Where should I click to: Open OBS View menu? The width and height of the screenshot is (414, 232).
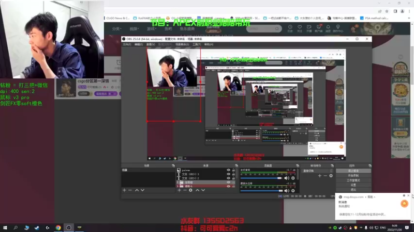(x=151, y=44)
